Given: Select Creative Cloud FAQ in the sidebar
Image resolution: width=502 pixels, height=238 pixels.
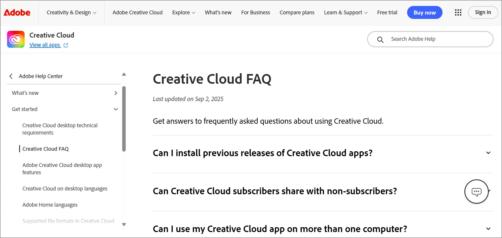Looking at the screenshot, I should [x=45, y=149].
